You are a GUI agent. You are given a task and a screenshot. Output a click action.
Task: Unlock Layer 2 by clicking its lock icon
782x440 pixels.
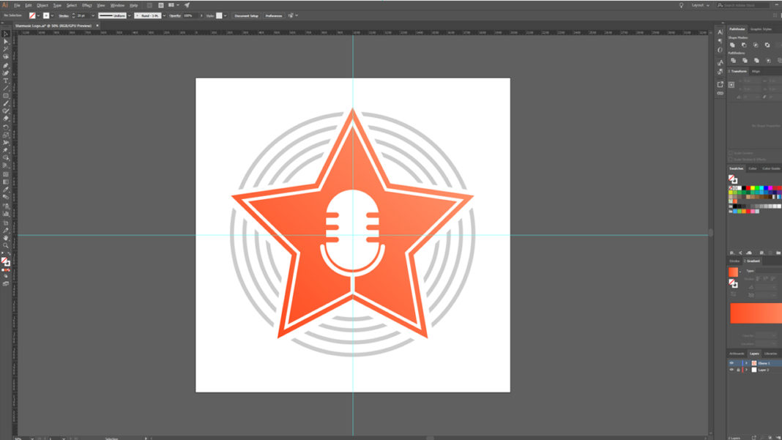[x=738, y=370]
